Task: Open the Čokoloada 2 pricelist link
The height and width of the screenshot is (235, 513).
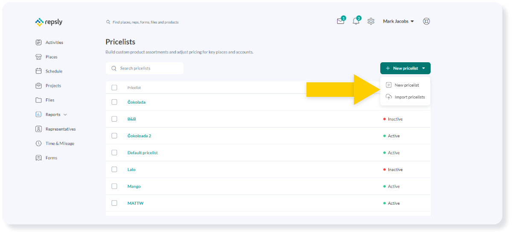Action: pos(139,136)
